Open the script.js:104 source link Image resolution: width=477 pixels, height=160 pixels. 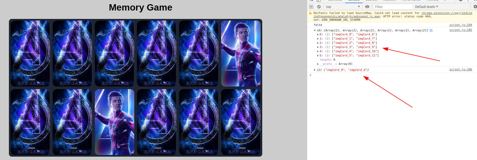[x=461, y=25]
